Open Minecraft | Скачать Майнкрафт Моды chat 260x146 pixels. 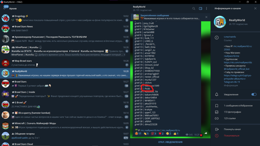click(x=65, y=125)
